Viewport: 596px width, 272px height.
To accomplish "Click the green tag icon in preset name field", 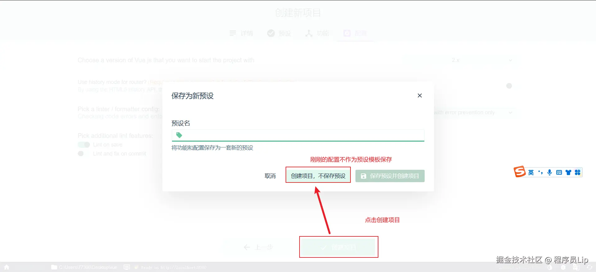I will 179,135.
